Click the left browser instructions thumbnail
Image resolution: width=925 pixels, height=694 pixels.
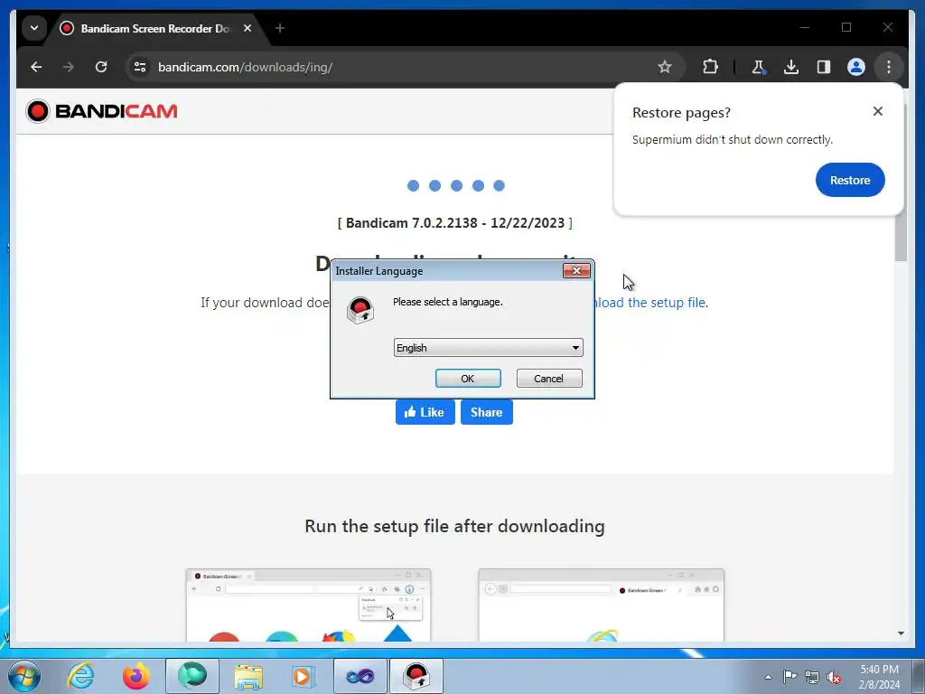pyautogui.click(x=308, y=605)
